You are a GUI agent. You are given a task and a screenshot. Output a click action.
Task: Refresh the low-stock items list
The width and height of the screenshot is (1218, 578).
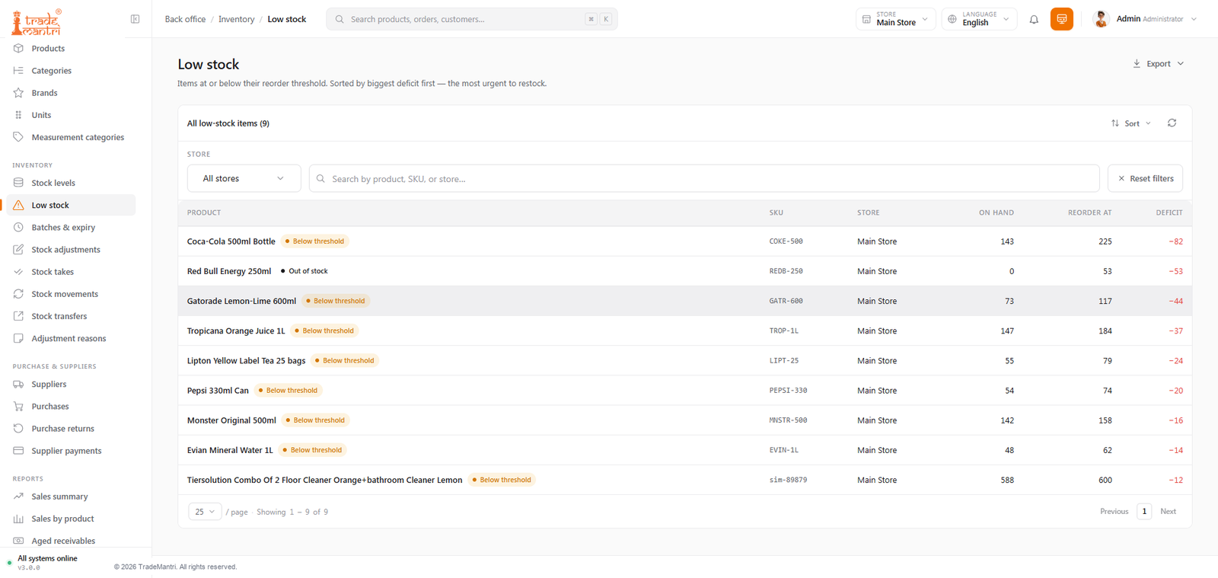tap(1172, 123)
